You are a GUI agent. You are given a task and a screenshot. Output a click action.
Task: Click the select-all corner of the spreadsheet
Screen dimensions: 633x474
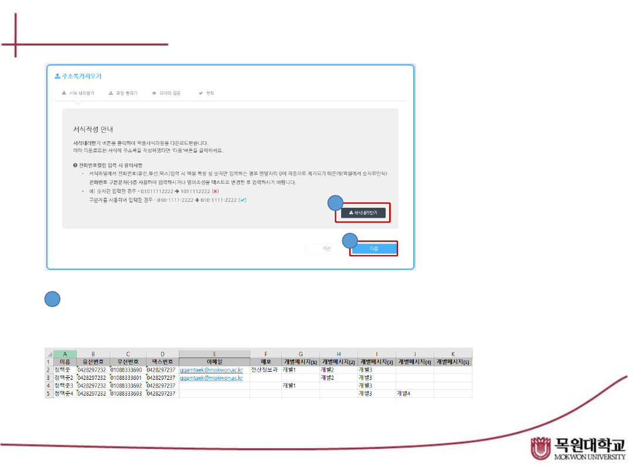[x=49, y=353]
